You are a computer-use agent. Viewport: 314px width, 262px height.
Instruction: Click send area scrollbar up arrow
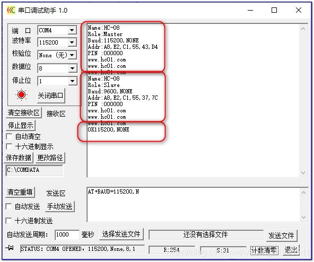[303, 193]
